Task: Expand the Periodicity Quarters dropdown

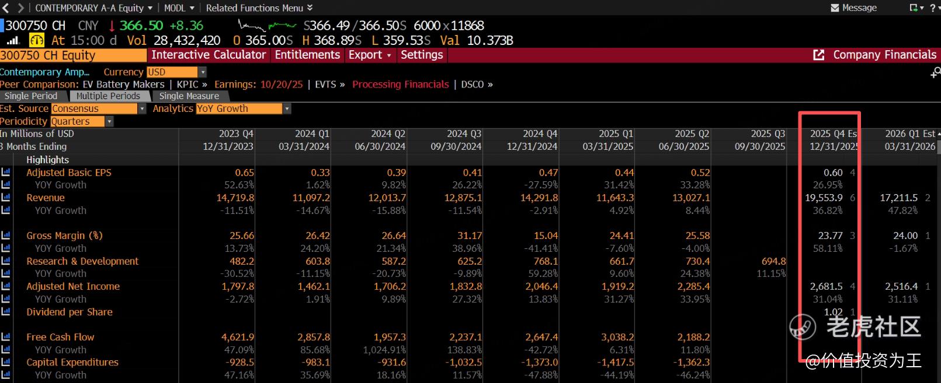Action: coord(109,121)
